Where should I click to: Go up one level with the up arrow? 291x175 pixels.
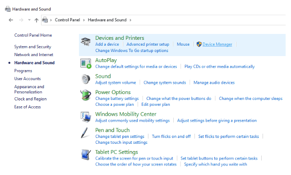[37, 20]
